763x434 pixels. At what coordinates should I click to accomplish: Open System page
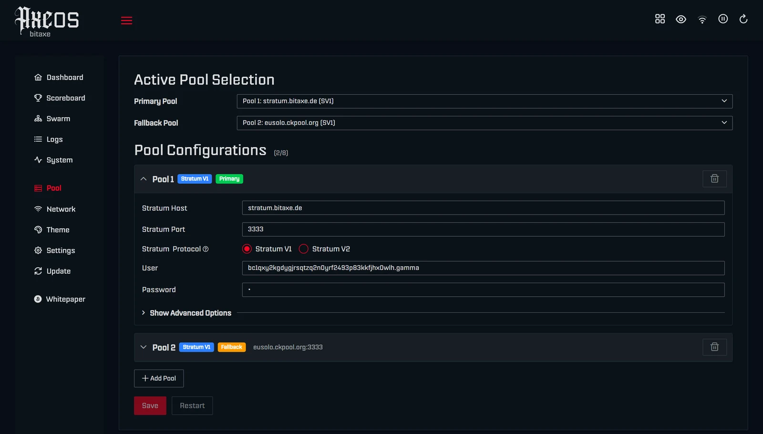53,160
